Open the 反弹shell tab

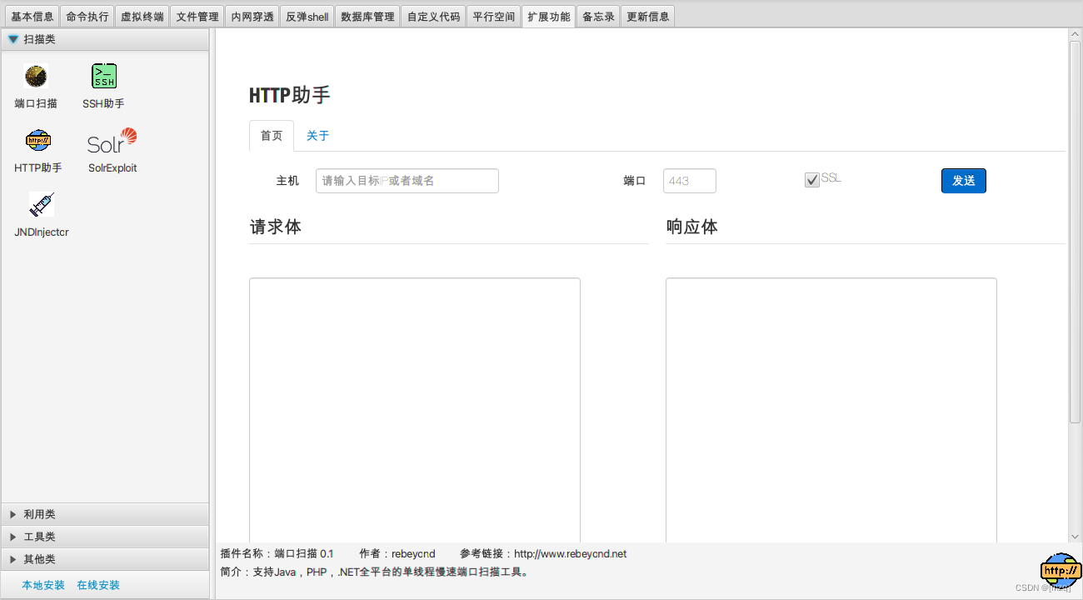pyautogui.click(x=307, y=17)
